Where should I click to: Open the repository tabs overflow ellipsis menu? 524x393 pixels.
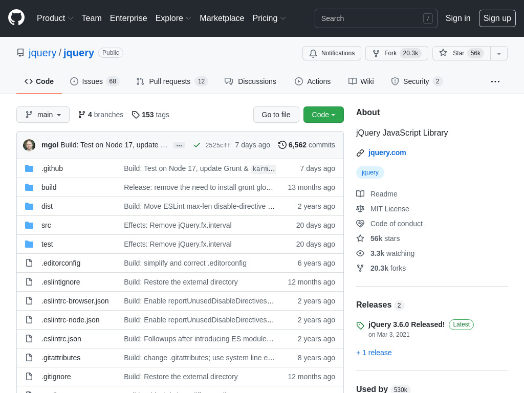(495, 81)
